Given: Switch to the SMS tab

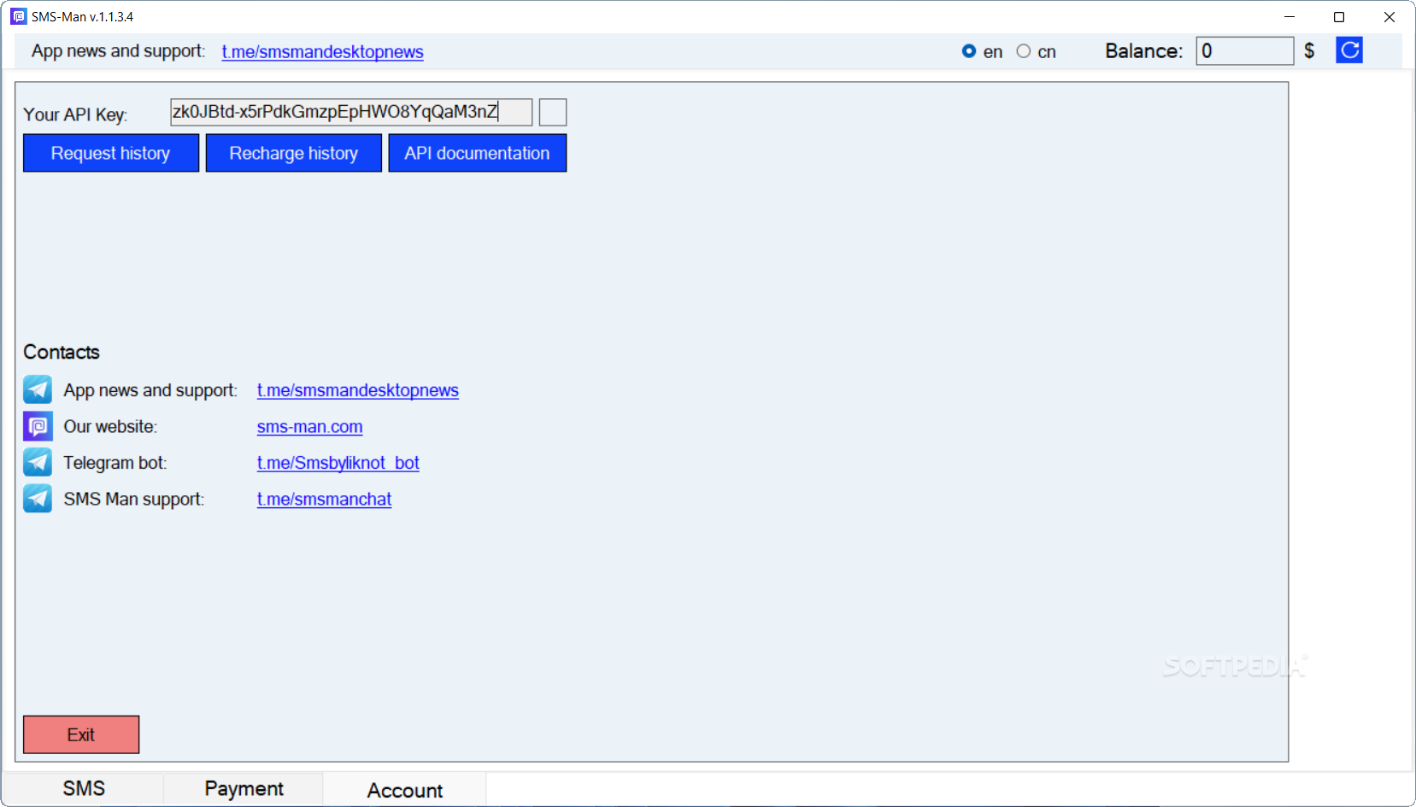Looking at the screenshot, I should [x=84, y=788].
